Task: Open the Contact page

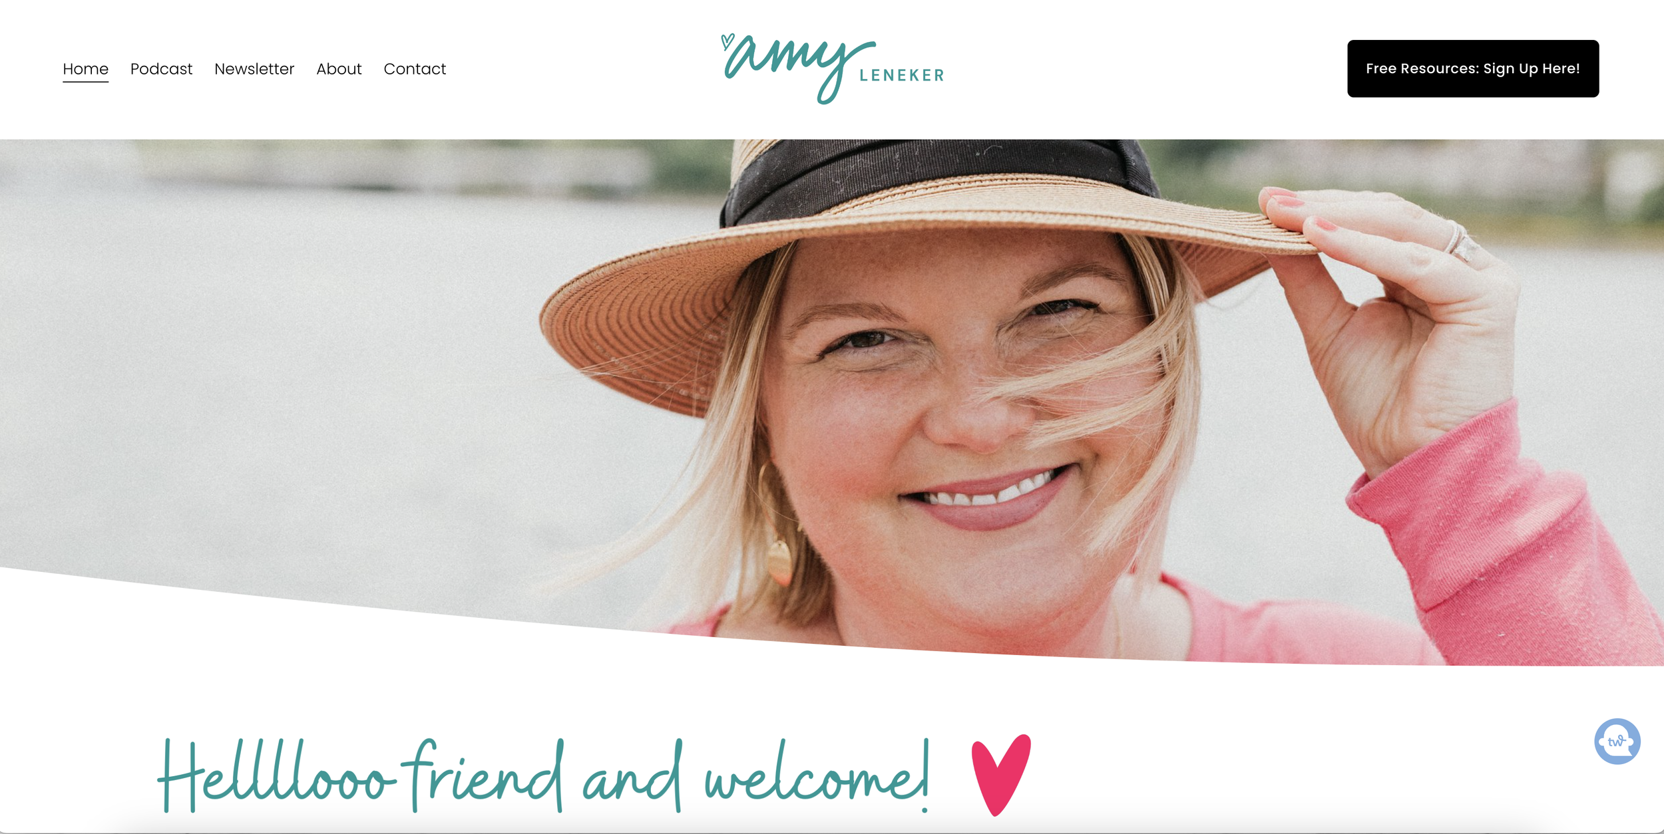Action: tap(415, 69)
